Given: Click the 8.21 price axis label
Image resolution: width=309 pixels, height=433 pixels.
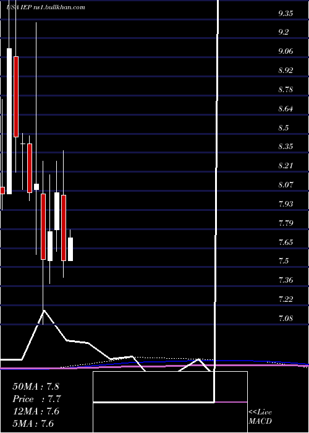Looking at the screenshot, I should tap(286, 165).
